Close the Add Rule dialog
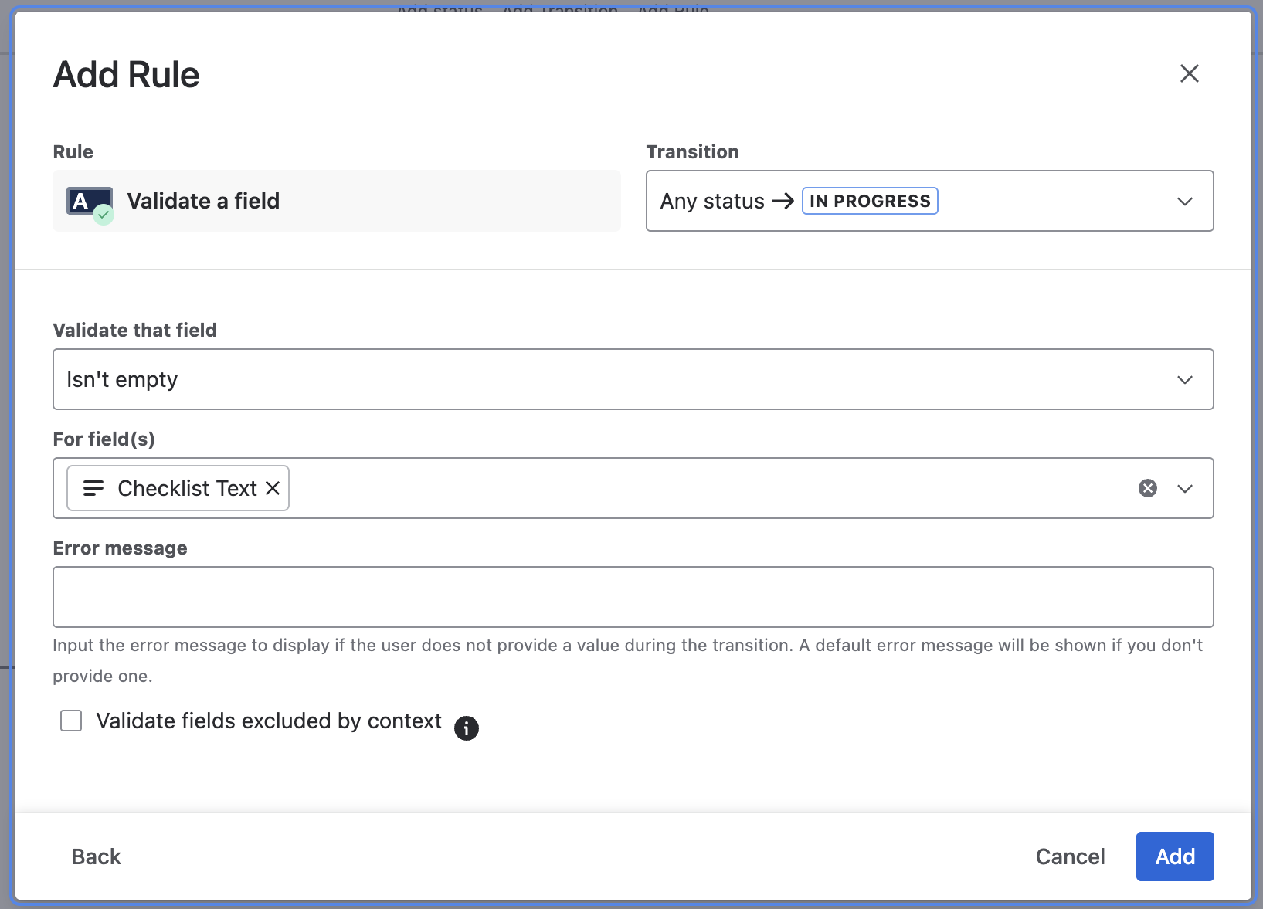This screenshot has width=1263, height=909. click(1189, 73)
